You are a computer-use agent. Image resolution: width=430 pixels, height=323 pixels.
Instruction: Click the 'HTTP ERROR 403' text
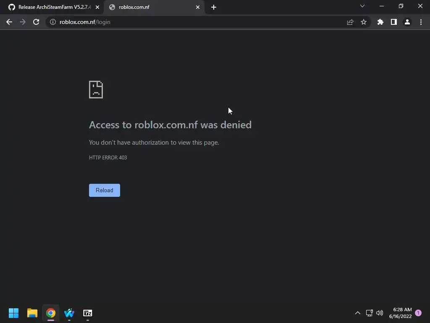click(108, 158)
